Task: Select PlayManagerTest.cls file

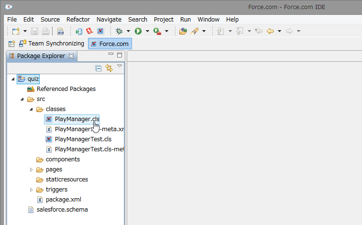Action: [x=78, y=139]
